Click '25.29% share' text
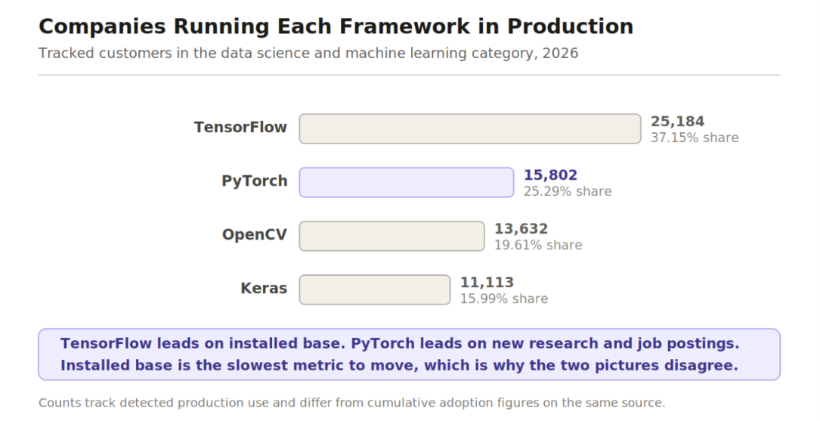This screenshot has height=421, width=820. (x=568, y=191)
